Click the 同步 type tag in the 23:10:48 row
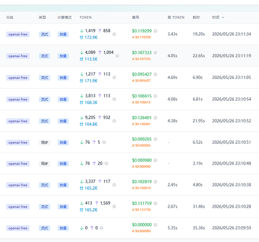Image resolution: width=259 pixels, height=242 pixels. [x=45, y=164]
